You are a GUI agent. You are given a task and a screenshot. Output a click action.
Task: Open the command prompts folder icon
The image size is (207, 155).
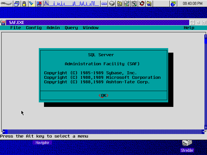[x=149, y=4]
